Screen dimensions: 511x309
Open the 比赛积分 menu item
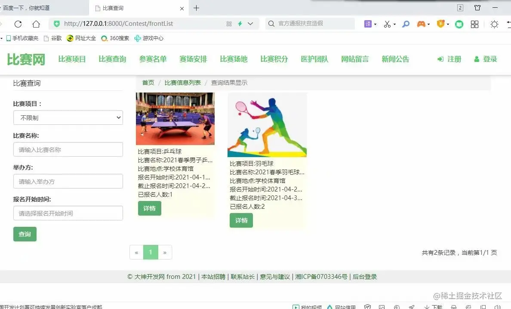pyautogui.click(x=274, y=59)
